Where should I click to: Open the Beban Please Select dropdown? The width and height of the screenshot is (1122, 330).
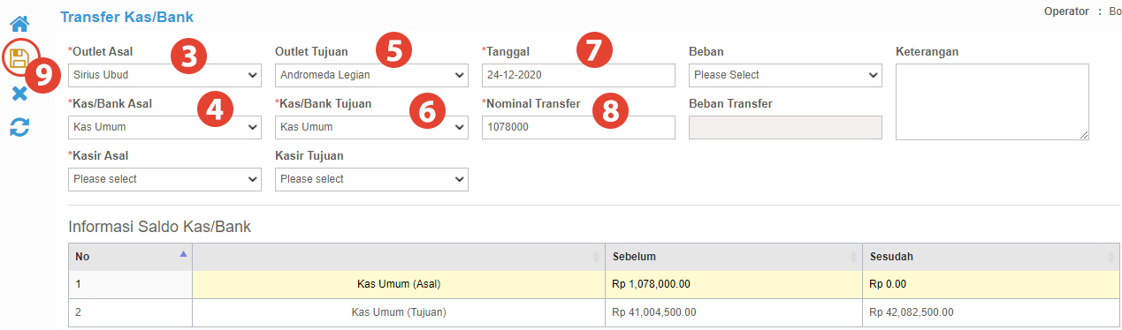(x=785, y=75)
